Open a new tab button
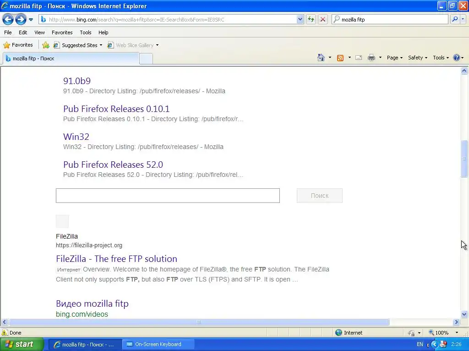Screen dimensions: 469x351 click(x=146, y=59)
